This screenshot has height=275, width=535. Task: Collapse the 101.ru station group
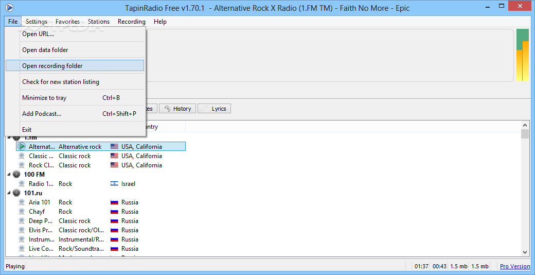pyautogui.click(x=9, y=193)
